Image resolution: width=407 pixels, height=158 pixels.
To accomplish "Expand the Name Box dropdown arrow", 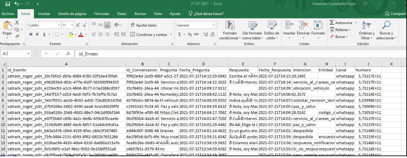I will (x=28, y=54).
